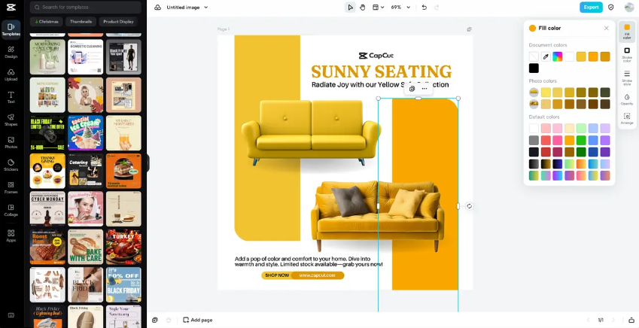Click the CapCut logo home icon
The width and height of the screenshot is (639, 328).
pyautogui.click(x=11, y=8)
